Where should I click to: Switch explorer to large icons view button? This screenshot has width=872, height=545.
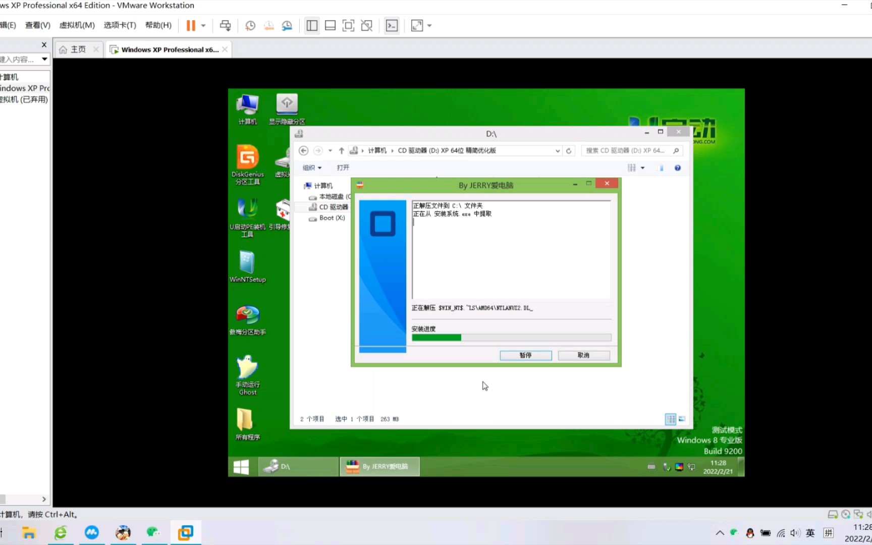coord(682,419)
